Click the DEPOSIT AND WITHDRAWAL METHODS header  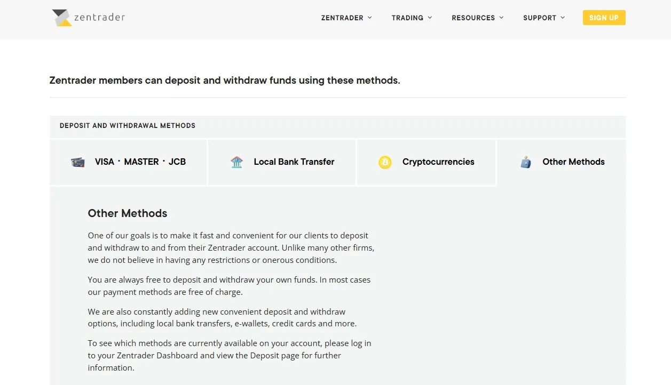128,126
